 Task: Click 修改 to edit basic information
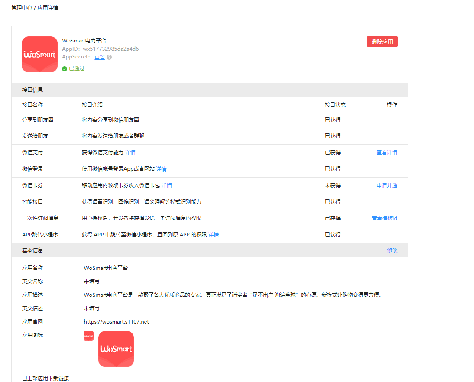pyautogui.click(x=392, y=250)
